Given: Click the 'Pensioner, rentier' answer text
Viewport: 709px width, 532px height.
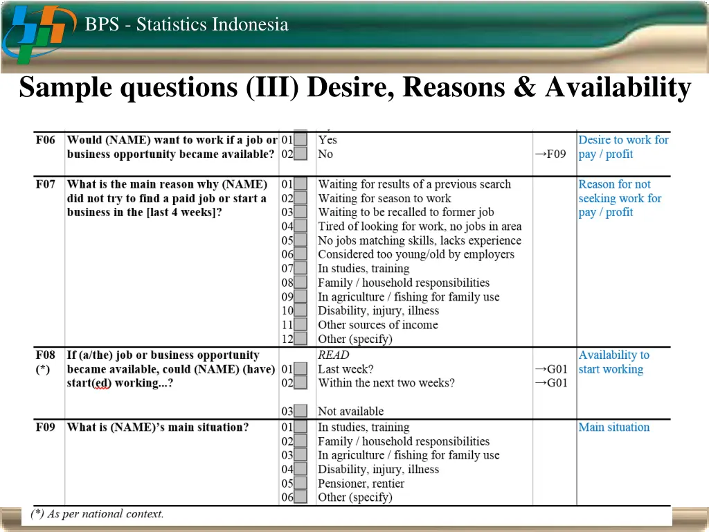Looking at the screenshot, I should (x=361, y=483).
